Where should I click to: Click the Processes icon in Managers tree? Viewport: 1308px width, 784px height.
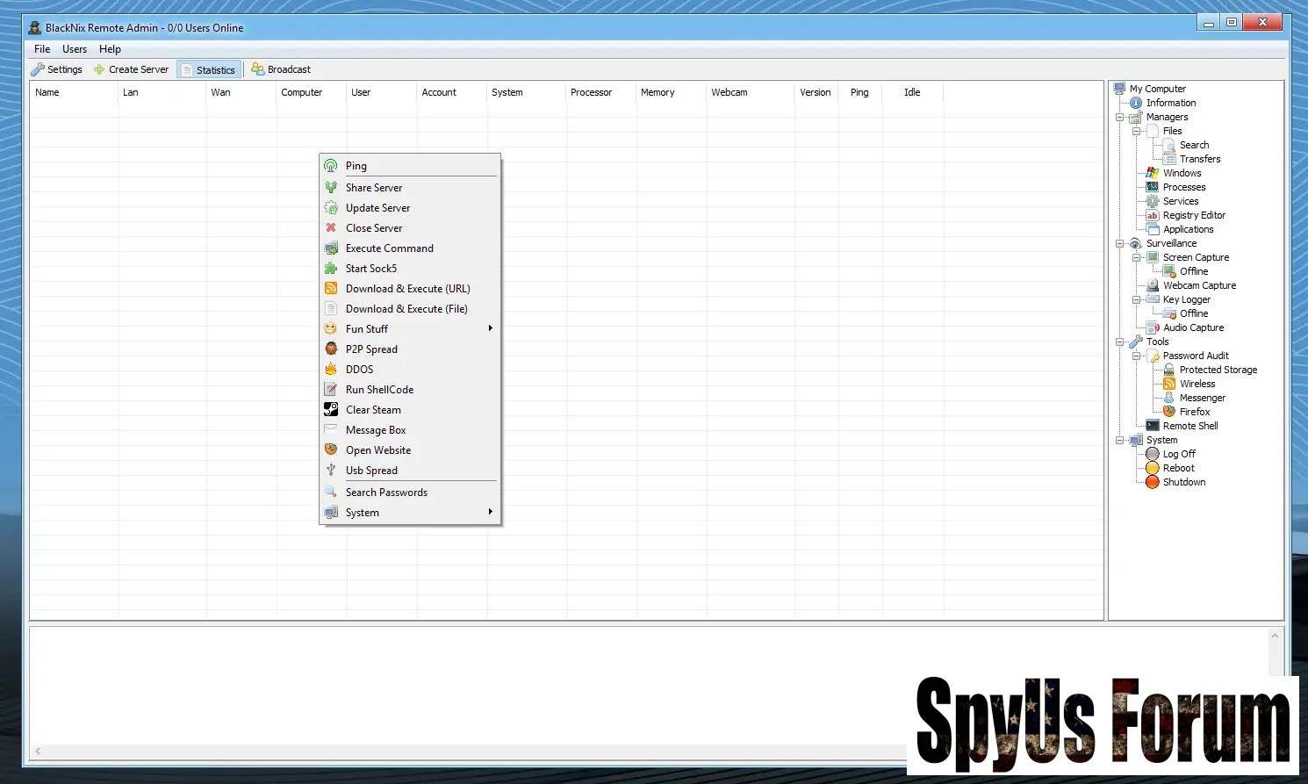pos(1153,187)
